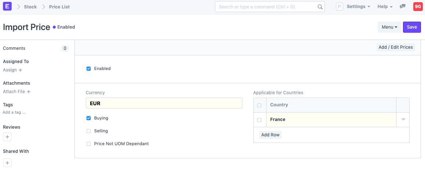Click the plus icon under Shared With
This screenshot has height=169, width=425.
pyautogui.click(x=7, y=162)
